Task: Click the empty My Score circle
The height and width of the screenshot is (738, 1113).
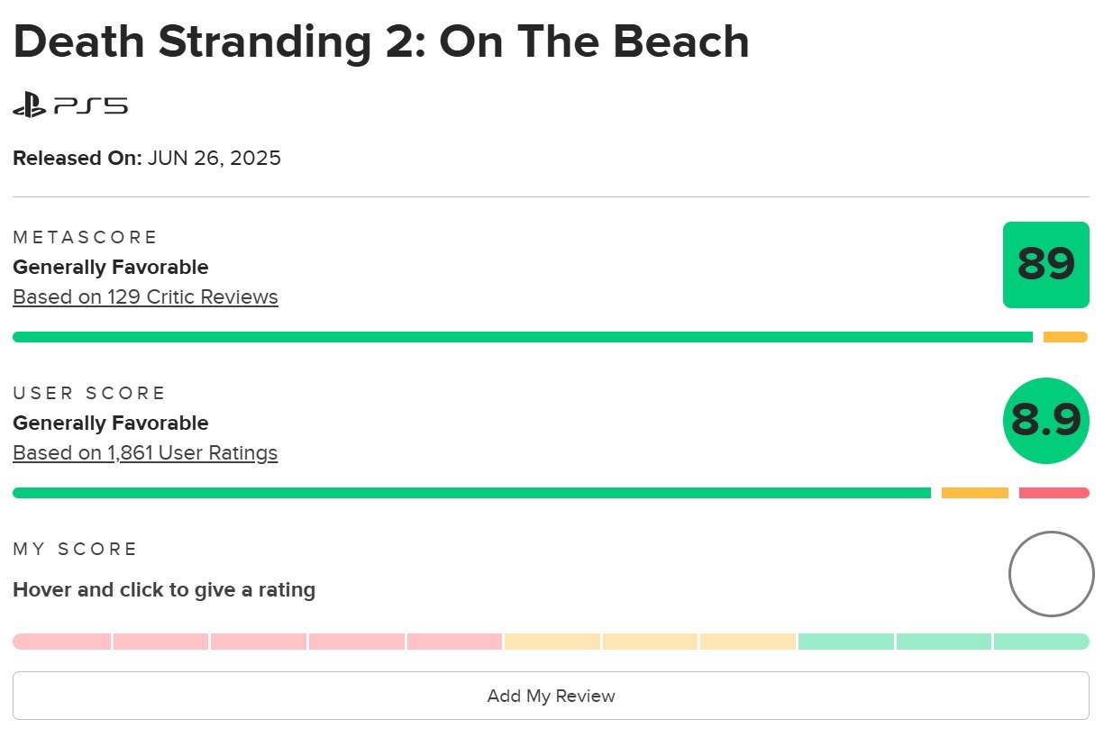Action: point(1051,574)
